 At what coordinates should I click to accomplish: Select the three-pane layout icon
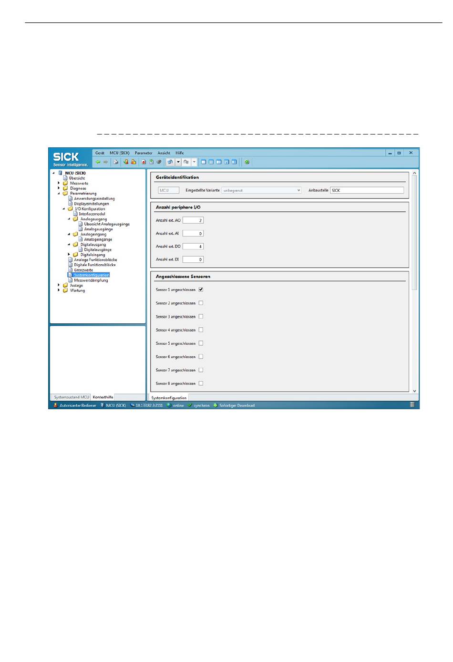(x=226, y=162)
